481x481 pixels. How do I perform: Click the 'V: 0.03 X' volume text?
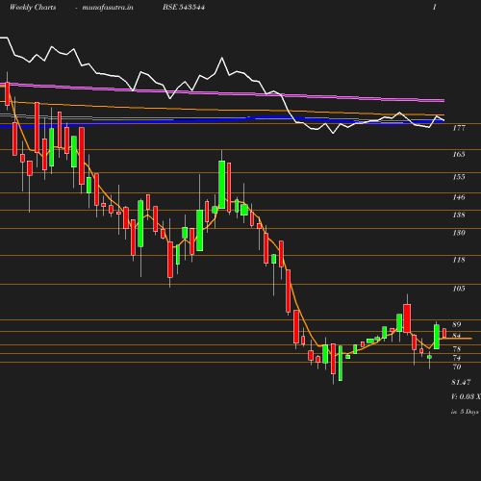[466, 396]
